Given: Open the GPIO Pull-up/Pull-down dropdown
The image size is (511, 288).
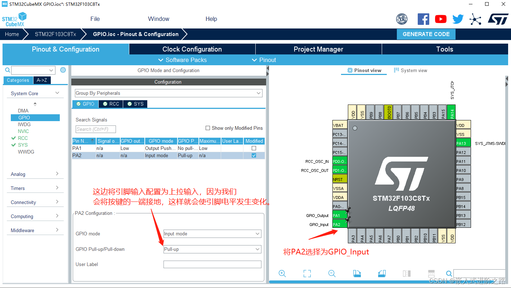Looking at the screenshot, I should [212, 249].
